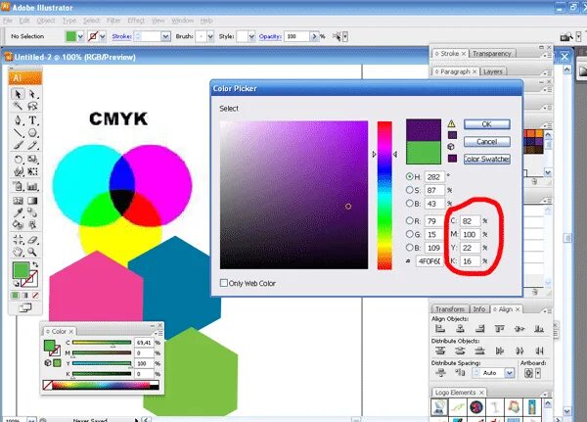587x422 pixels.
Task: Choose the Column Graph tool
Action: [x=32, y=186]
